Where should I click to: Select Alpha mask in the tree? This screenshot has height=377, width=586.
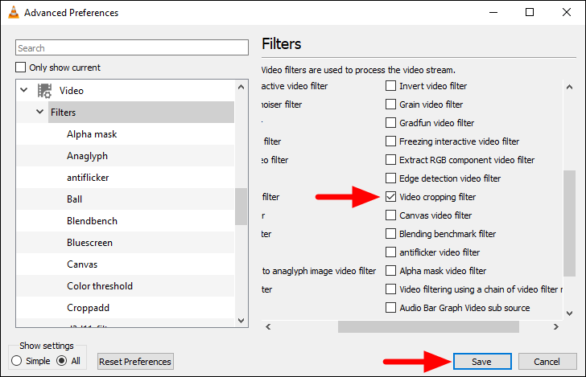[x=92, y=134]
